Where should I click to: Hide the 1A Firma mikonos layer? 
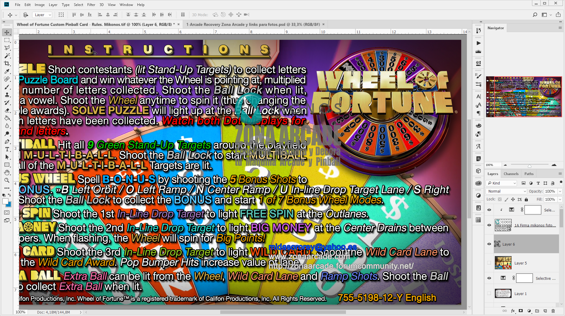pyautogui.click(x=489, y=225)
